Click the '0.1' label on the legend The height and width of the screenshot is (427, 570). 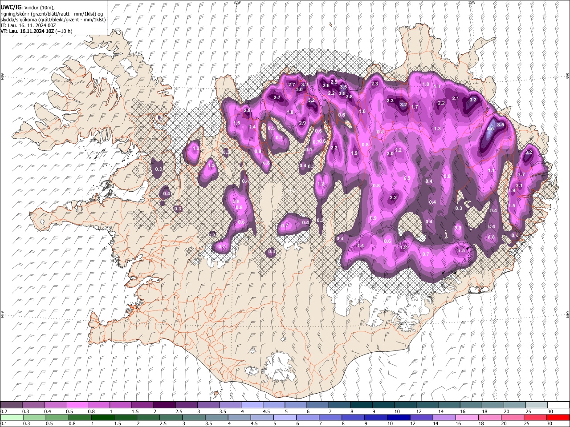pyautogui.click(x=4, y=423)
